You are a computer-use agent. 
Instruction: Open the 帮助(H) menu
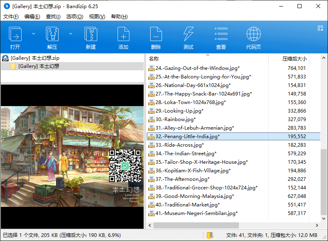119,17
